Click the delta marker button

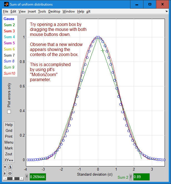point(10,167)
